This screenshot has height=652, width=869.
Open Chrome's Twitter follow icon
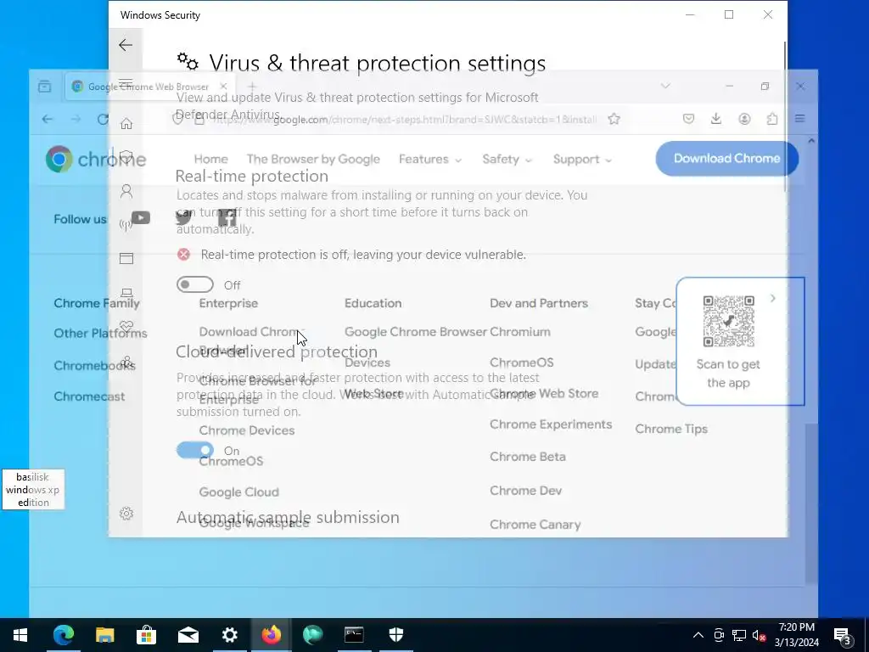[x=183, y=218]
